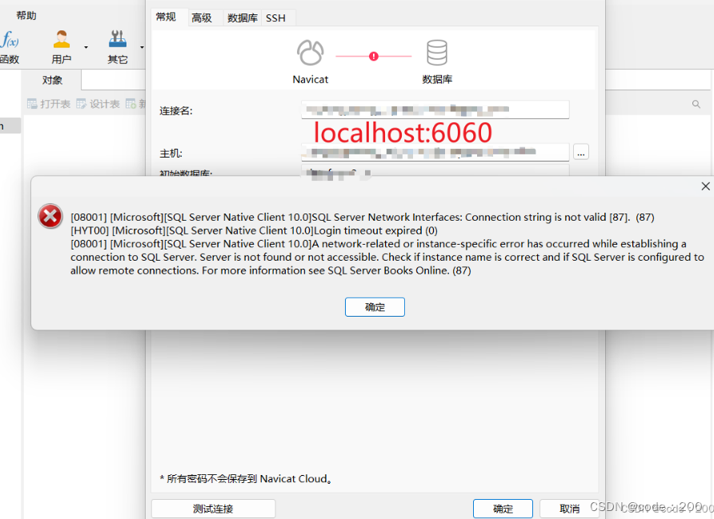The width and height of the screenshot is (714, 519).
Task: Switch to the 数据库 tab
Action: point(243,18)
